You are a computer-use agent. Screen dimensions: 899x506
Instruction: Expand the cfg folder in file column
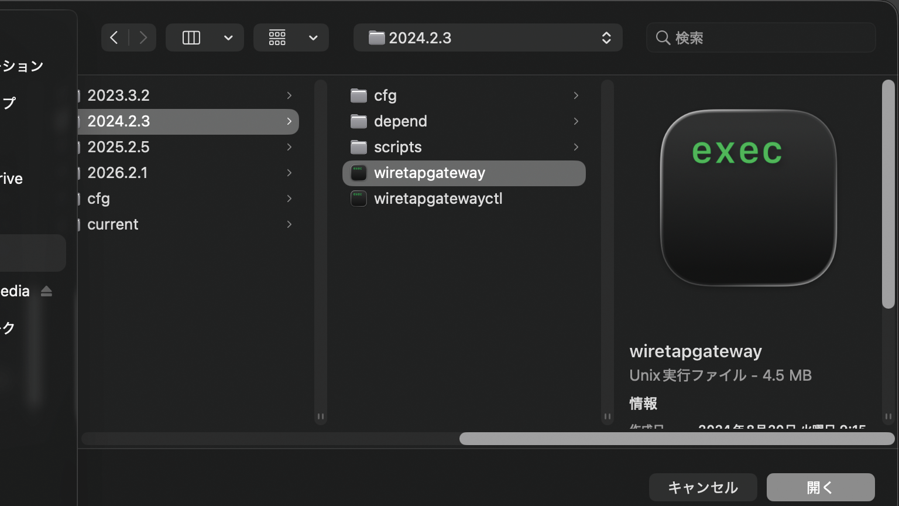tap(576, 95)
